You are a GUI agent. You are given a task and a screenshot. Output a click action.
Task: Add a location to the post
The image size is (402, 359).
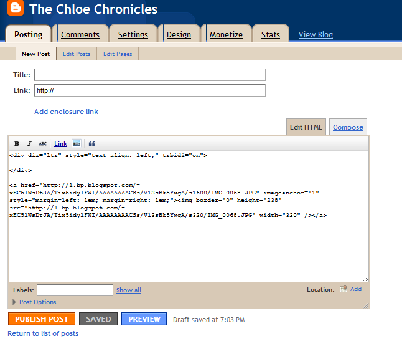(x=356, y=289)
